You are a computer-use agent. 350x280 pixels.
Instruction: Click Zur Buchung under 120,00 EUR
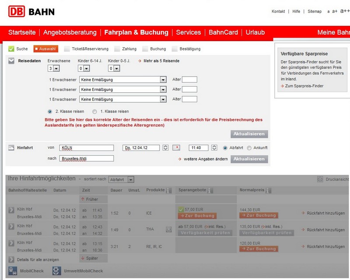[x=259, y=249]
